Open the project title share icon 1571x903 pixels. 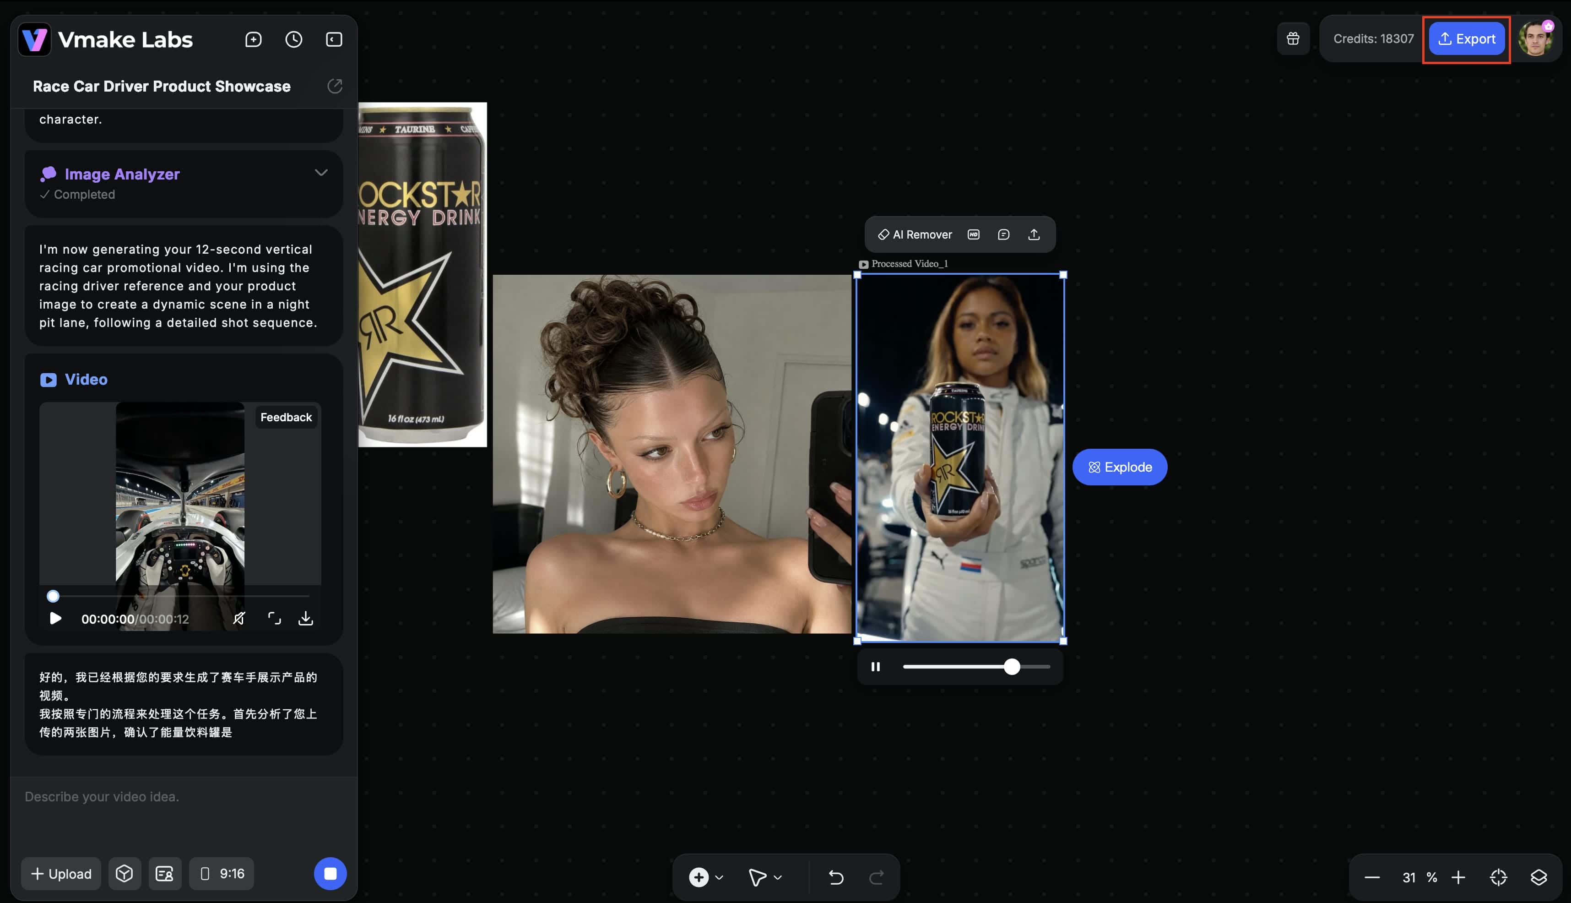point(335,86)
